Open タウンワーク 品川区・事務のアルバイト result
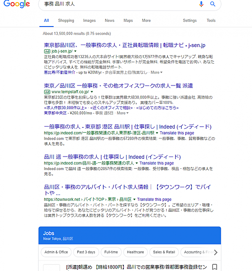This screenshot has width=252, height=271. [127, 190]
